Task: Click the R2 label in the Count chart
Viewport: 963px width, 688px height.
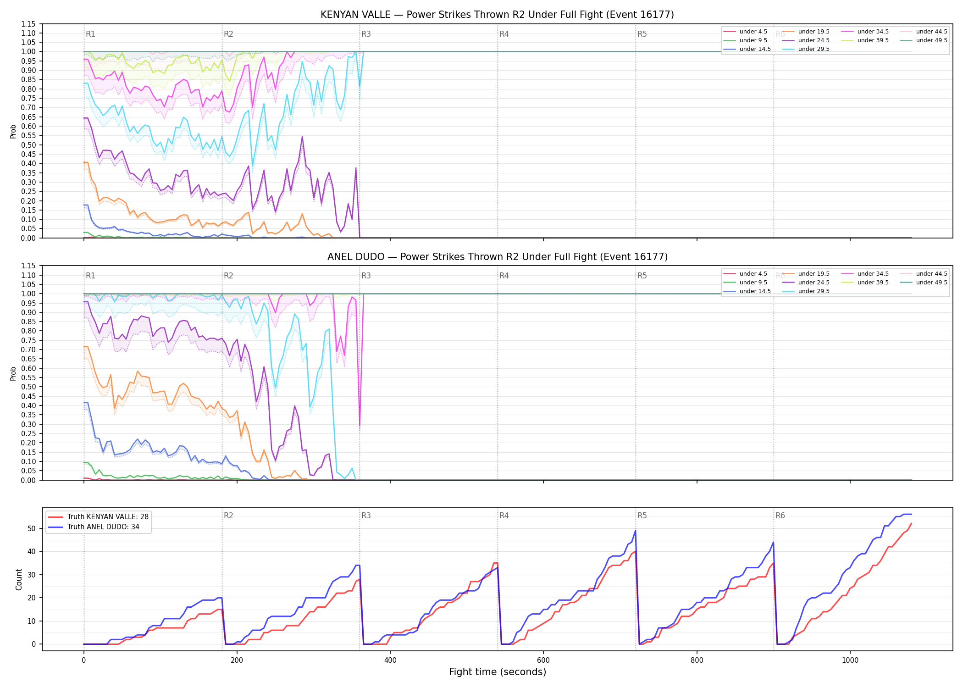Action: tap(228, 516)
